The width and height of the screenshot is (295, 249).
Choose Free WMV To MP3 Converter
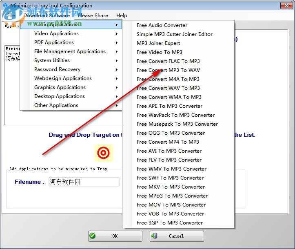[178, 169]
